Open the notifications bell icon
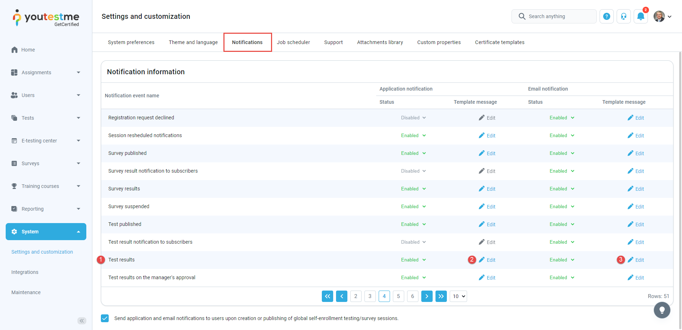Viewport: 682px width, 330px height. [x=641, y=16]
